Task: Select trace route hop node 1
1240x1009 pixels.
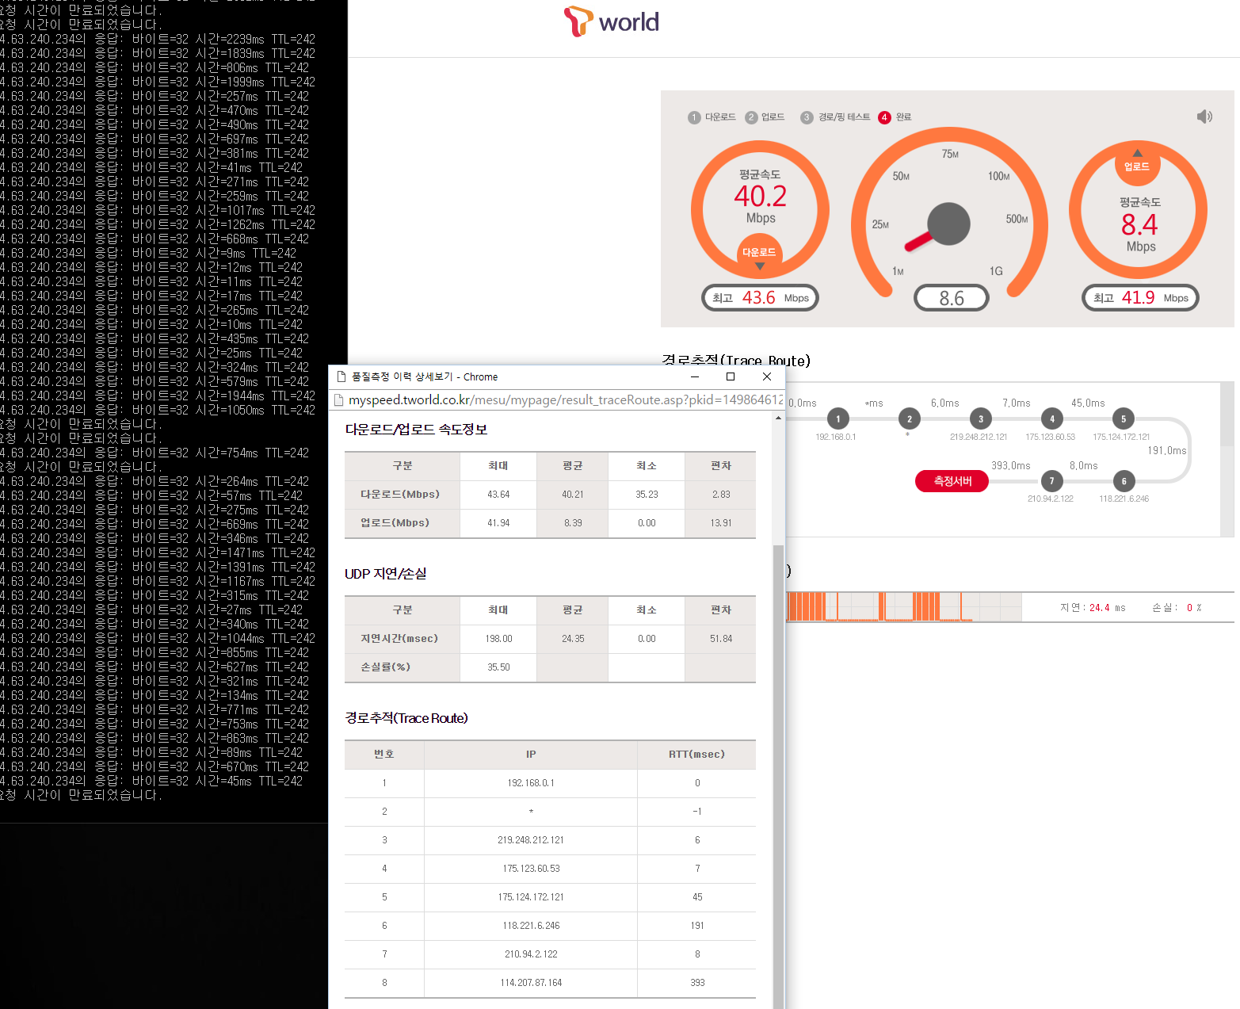Action: pos(837,419)
